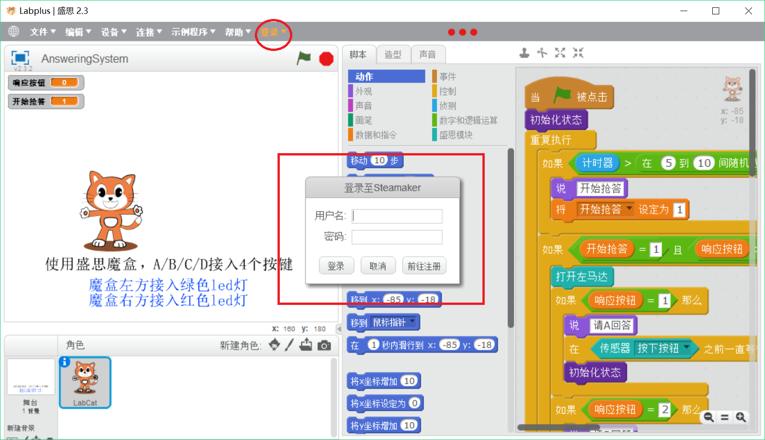Click the globe language icon
765x440 pixels.
[x=14, y=31]
